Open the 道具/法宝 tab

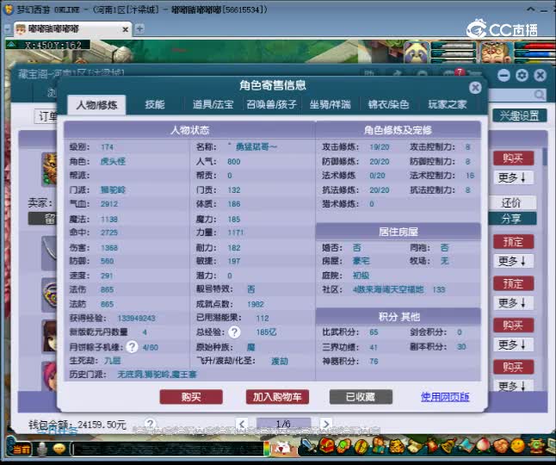coord(213,104)
